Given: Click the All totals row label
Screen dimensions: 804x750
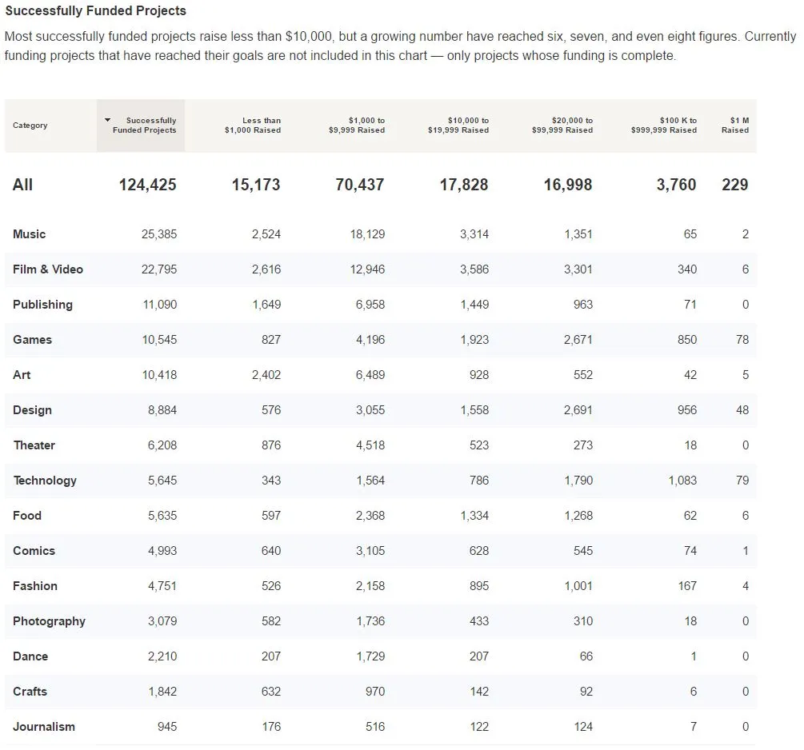Looking at the screenshot, I should click(x=22, y=185).
